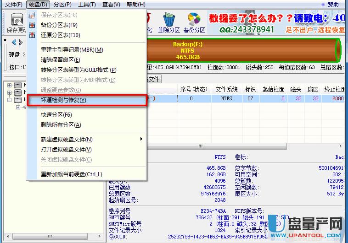Click the 删除分区 trash bin icon
Image resolution: width=348 pixels, height=243 pixels.
168,19
